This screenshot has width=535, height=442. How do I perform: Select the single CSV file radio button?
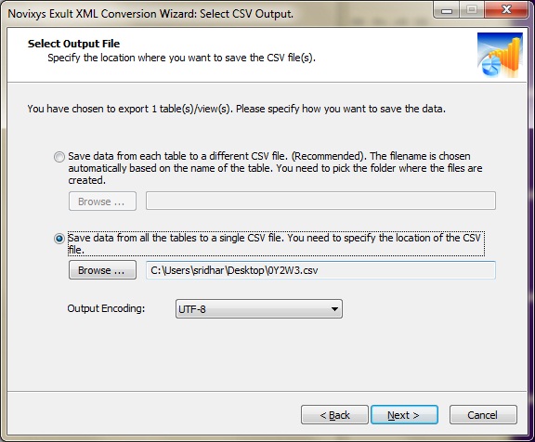click(59, 239)
